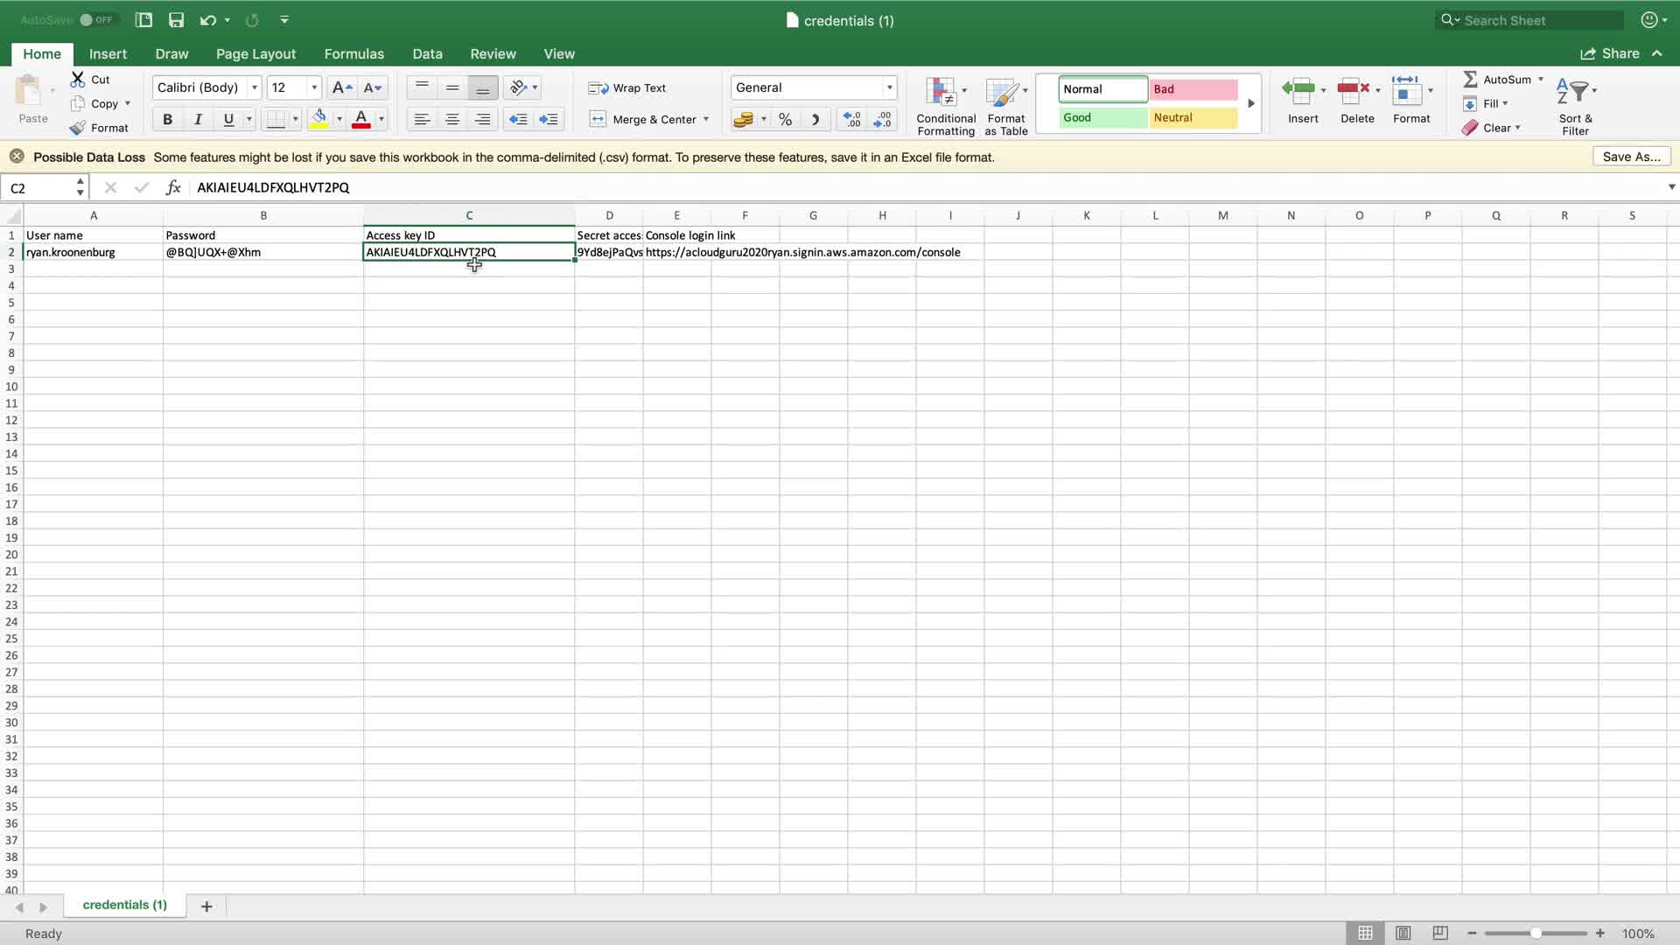
Task: Click the Save As... button
Action: point(1631,157)
